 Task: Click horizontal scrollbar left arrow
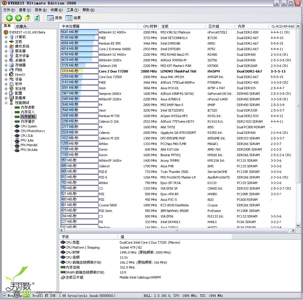[x=62, y=230]
